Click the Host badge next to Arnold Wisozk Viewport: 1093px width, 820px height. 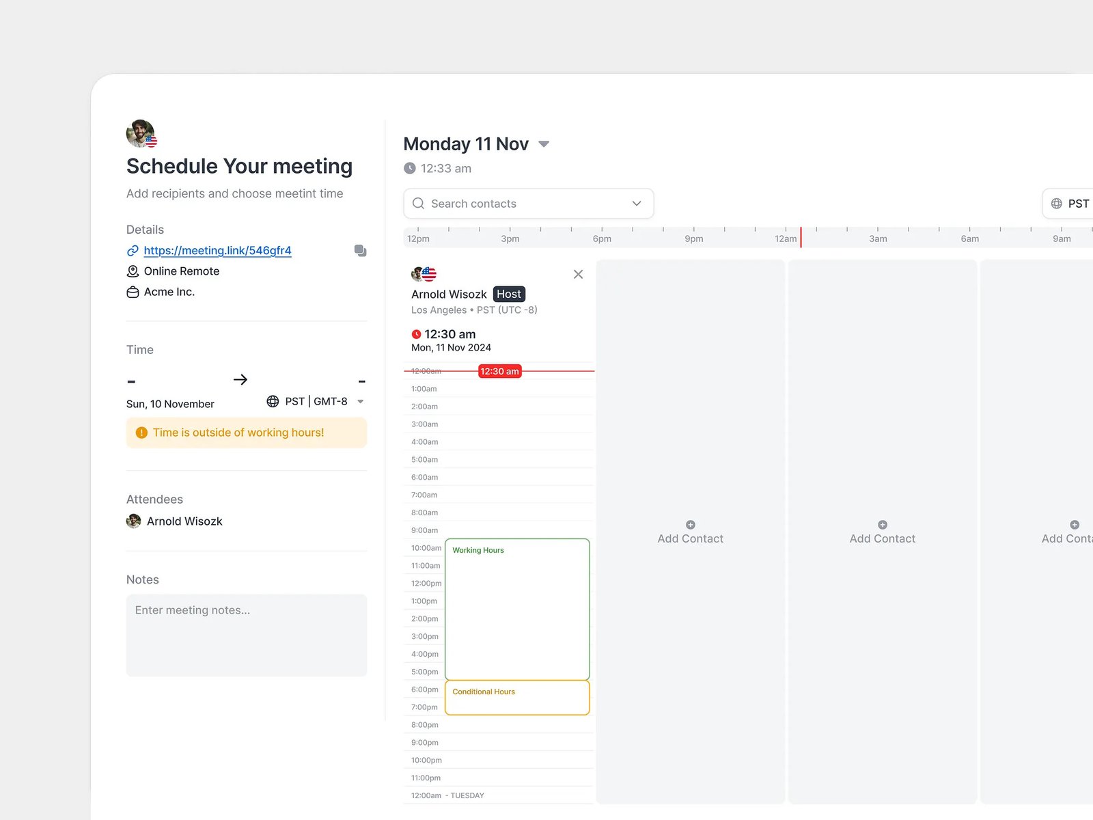coord(508,294)
